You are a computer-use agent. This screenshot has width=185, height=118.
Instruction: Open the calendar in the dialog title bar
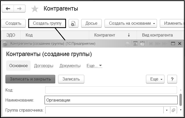(142, 44)
